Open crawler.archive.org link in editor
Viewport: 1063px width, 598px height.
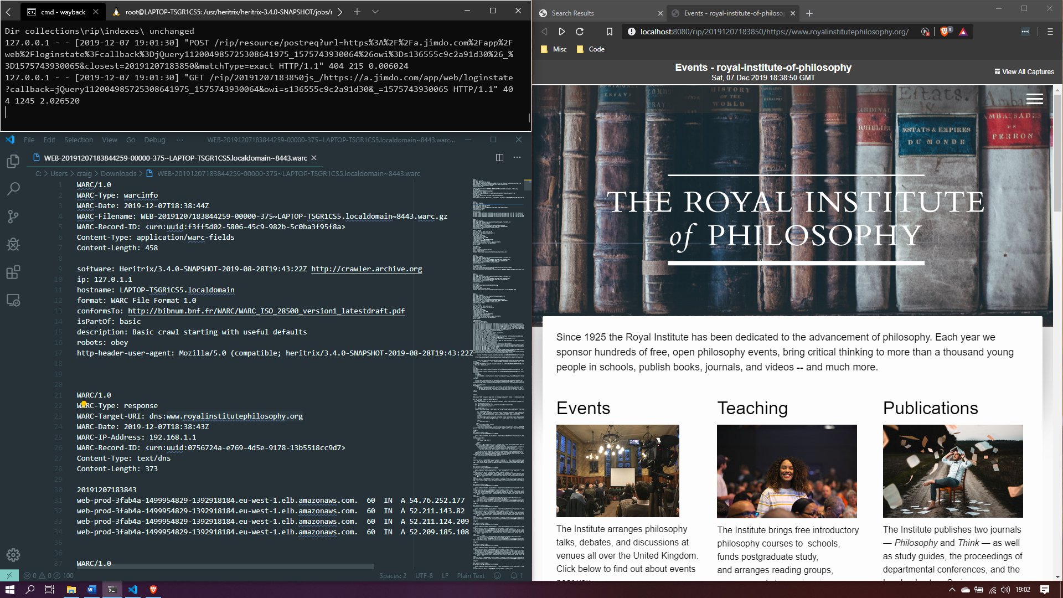click(x=367, y=269)
